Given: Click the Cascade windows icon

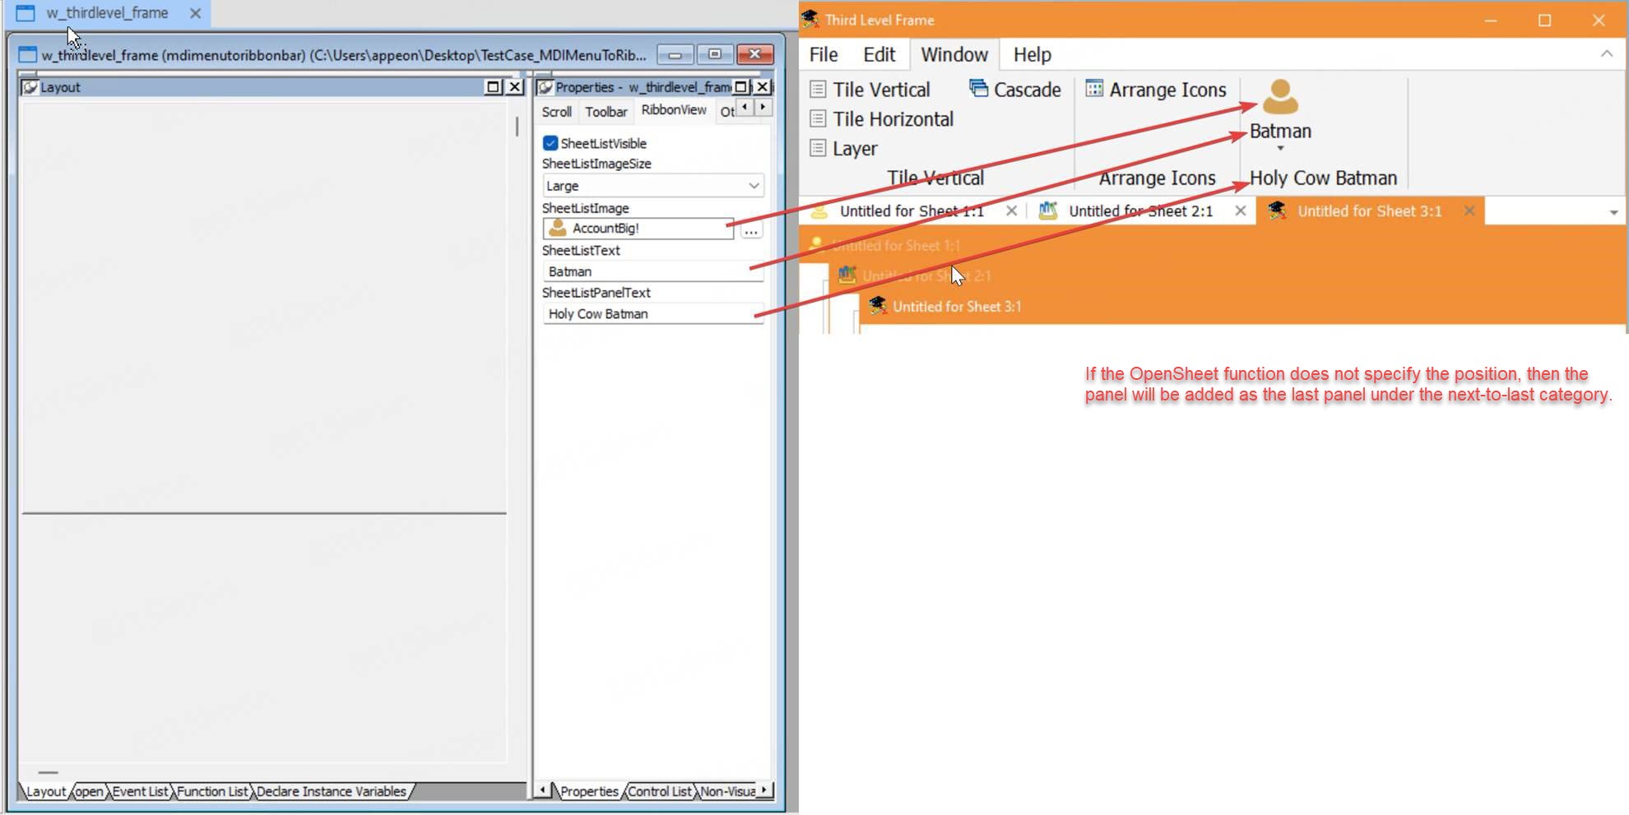Looking at the screenshot, I should coord(978,89).
